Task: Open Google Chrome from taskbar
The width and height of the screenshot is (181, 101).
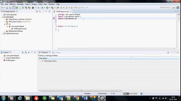Action: click(x=77, y=98)
